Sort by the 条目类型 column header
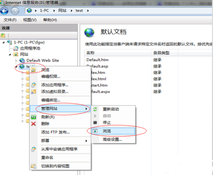The width and height of the screenshot is (213, 175). 165,53
